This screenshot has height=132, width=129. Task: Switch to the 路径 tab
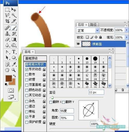tap(93, 25)
